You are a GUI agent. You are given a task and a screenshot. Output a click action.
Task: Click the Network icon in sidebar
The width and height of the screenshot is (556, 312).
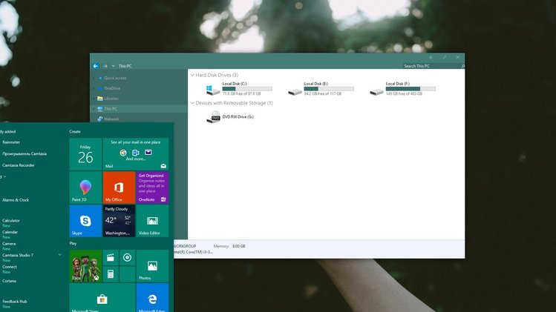coord(100,119)
